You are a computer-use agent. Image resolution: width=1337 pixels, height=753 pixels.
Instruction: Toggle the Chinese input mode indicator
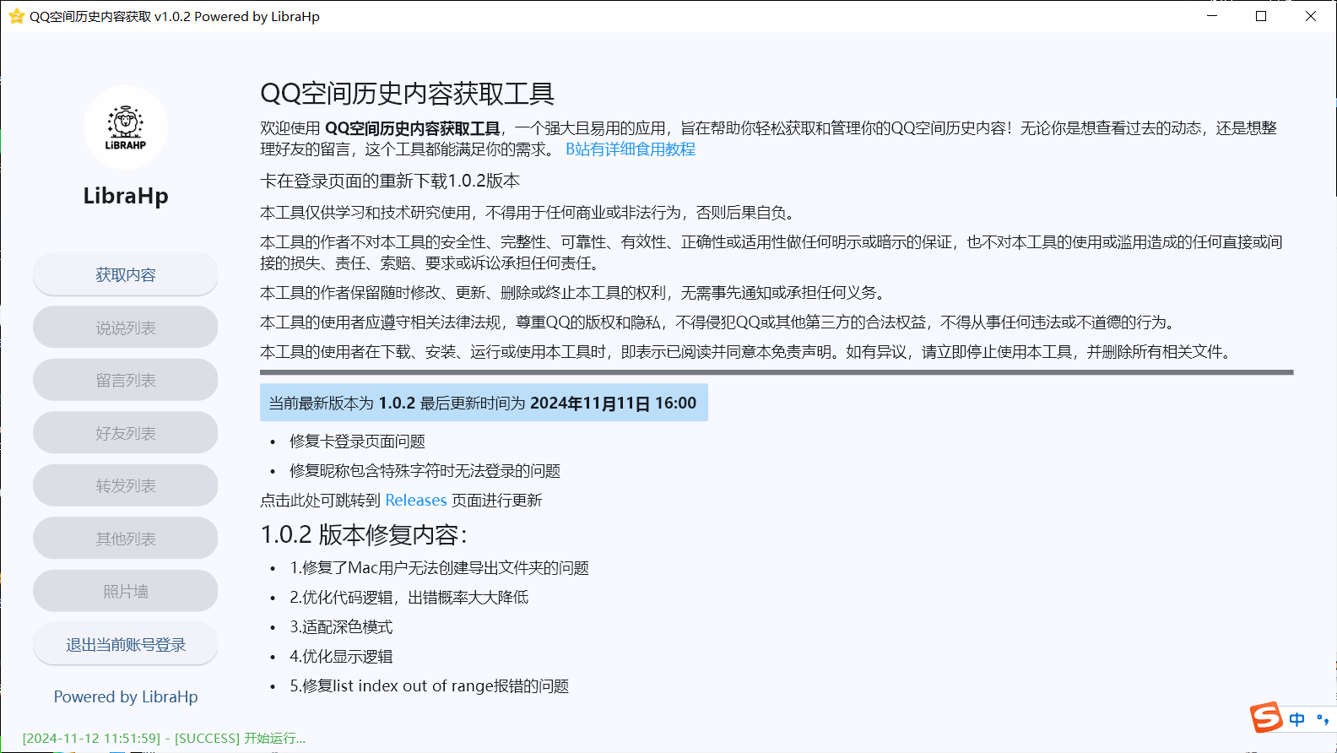tap(1297, 719)
